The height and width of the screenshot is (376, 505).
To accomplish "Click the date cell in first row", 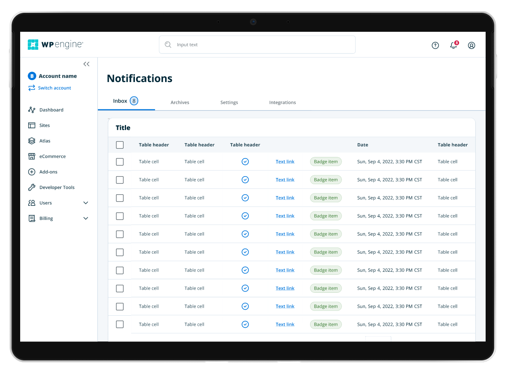I will pos(389,162).
